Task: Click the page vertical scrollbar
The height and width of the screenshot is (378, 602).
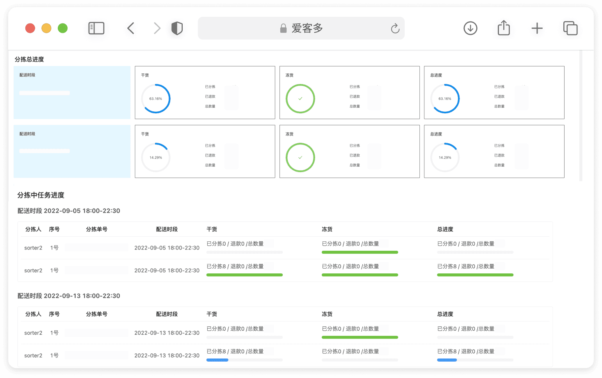Action: click(x=581, y=116)
